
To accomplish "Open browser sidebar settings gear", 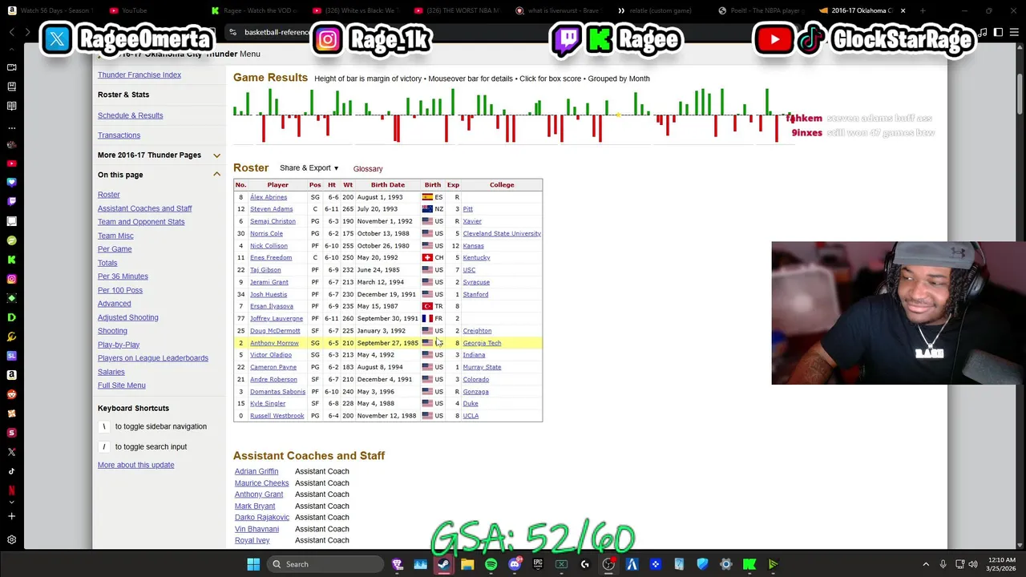I will click(11, 540).
